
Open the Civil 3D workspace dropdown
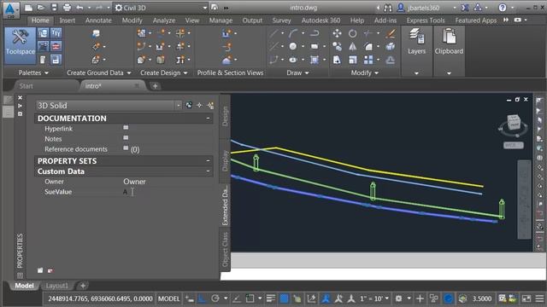[162, 8]
